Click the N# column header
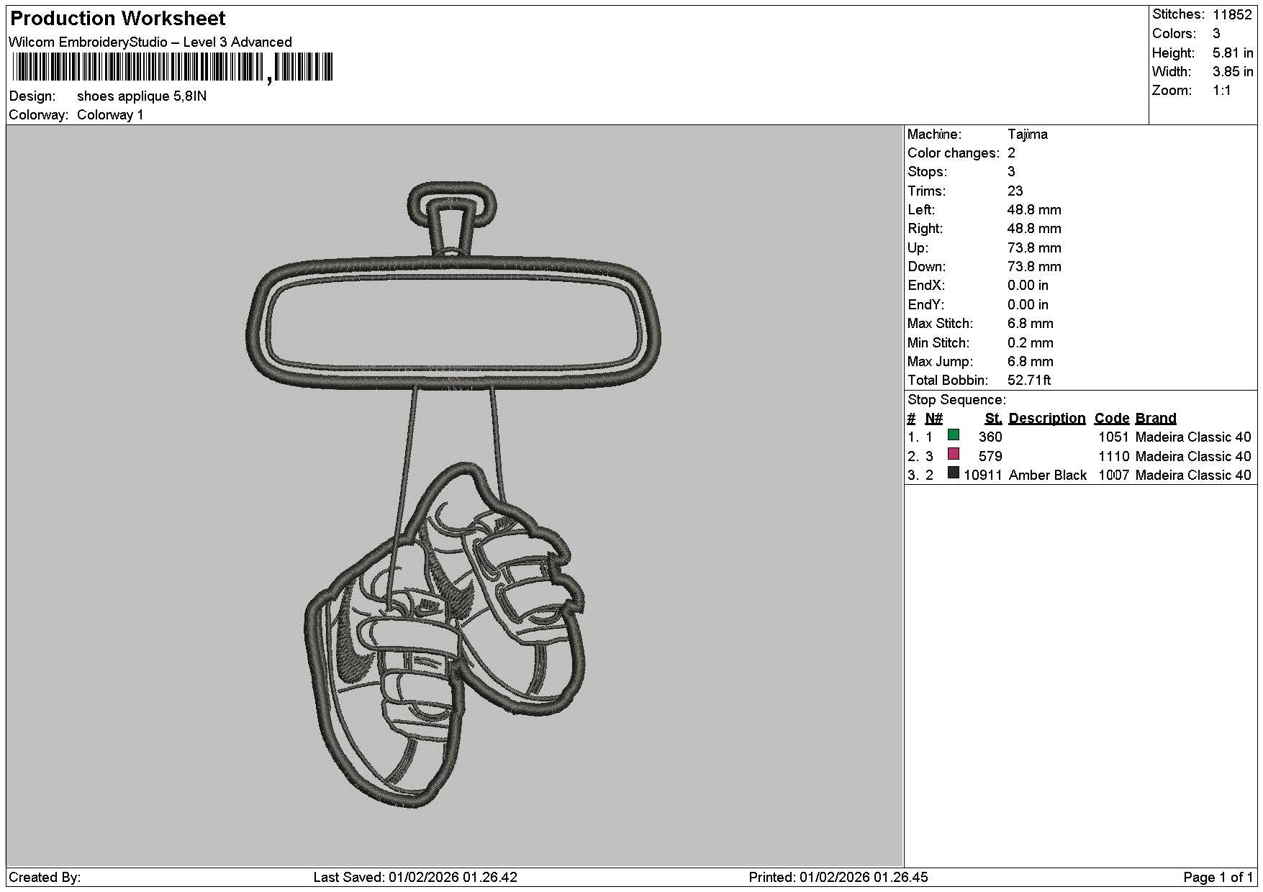The height and width of the screenshot is (892, 1263). tap(933, 419)
